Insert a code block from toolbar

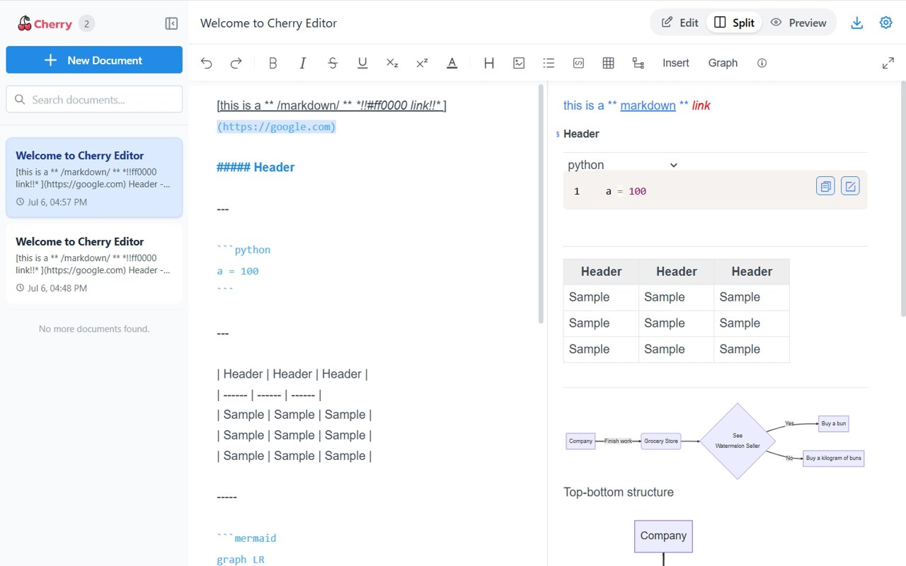tap(578, 63)
